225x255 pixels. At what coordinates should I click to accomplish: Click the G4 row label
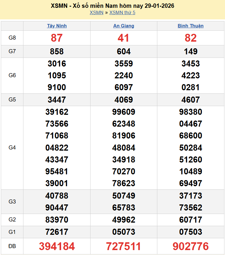12,148
